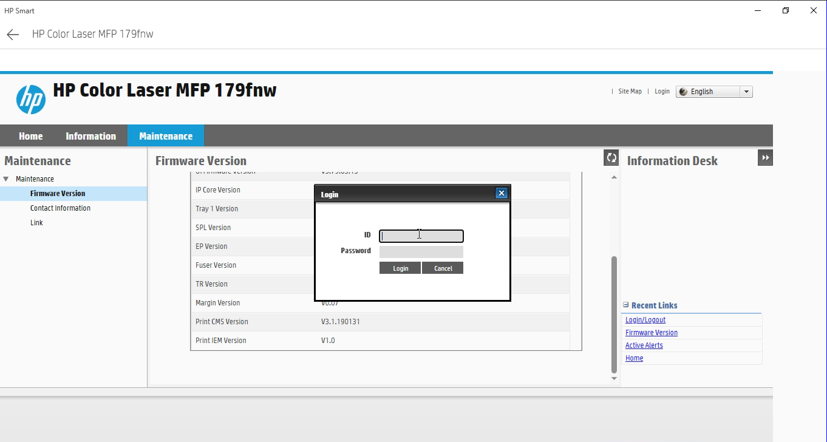Screen dimensions: 827x442
Task: Click the V3.1.190131 value
Action: 341,322
